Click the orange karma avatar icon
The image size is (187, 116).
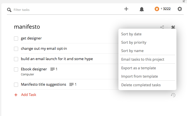pos(157,9)
